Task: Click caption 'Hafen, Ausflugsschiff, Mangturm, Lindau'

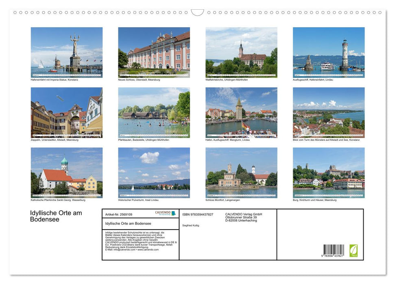Action: 227,140
